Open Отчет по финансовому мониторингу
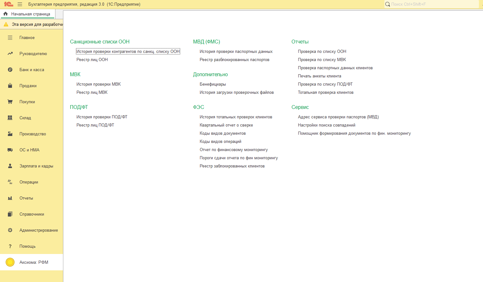The width and height of the screenshot is (483, 282). 234,149
